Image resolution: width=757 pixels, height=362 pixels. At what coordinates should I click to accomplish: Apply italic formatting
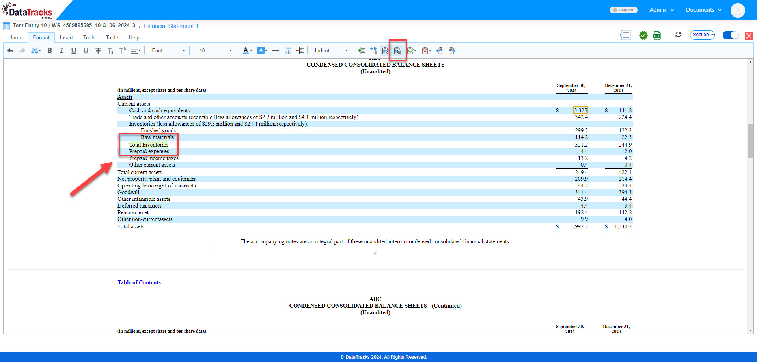(62, 50)
